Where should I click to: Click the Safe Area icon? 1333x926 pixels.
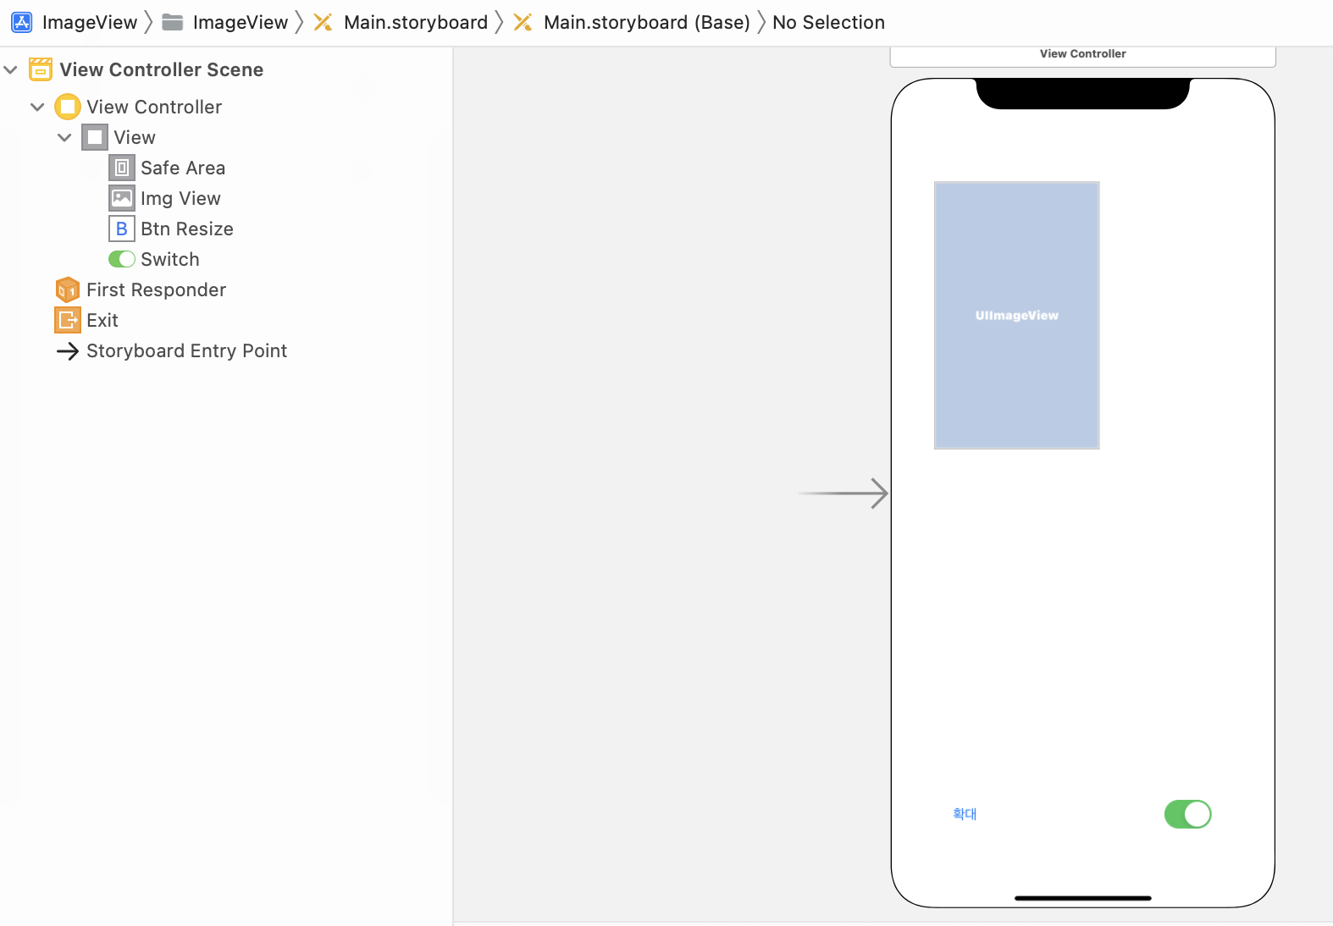click(122, 168)
